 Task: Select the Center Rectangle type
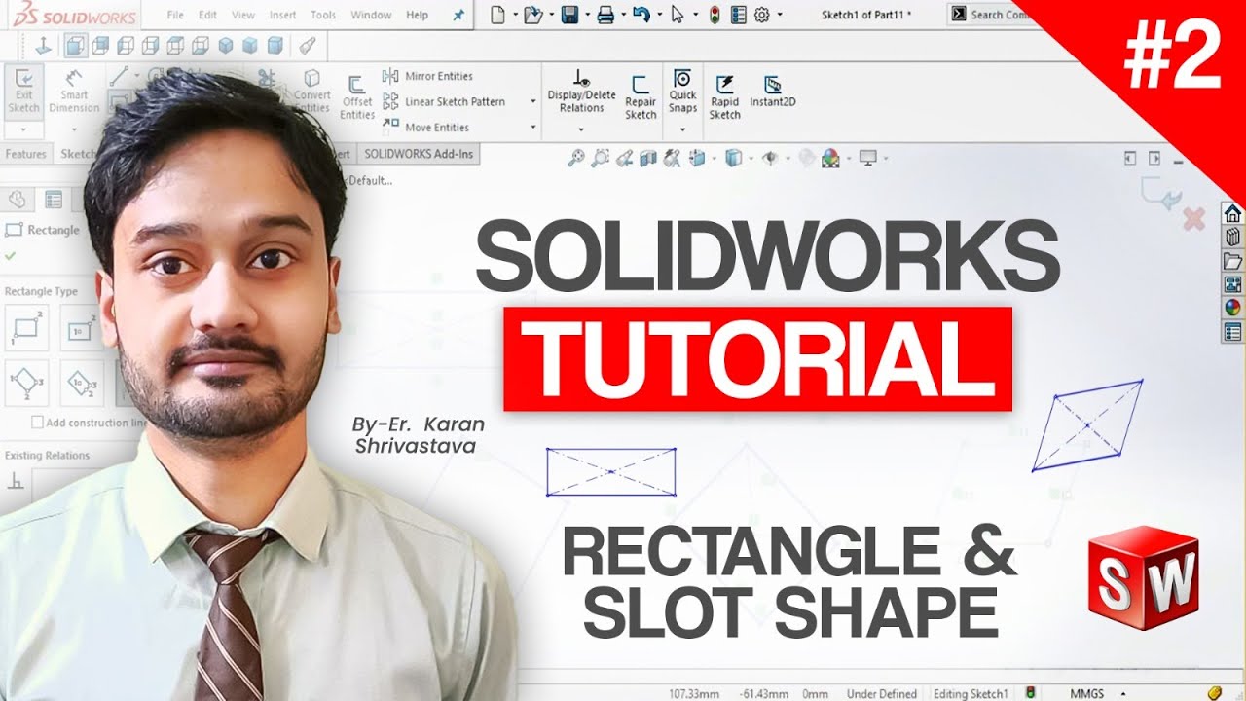(80, 327)
